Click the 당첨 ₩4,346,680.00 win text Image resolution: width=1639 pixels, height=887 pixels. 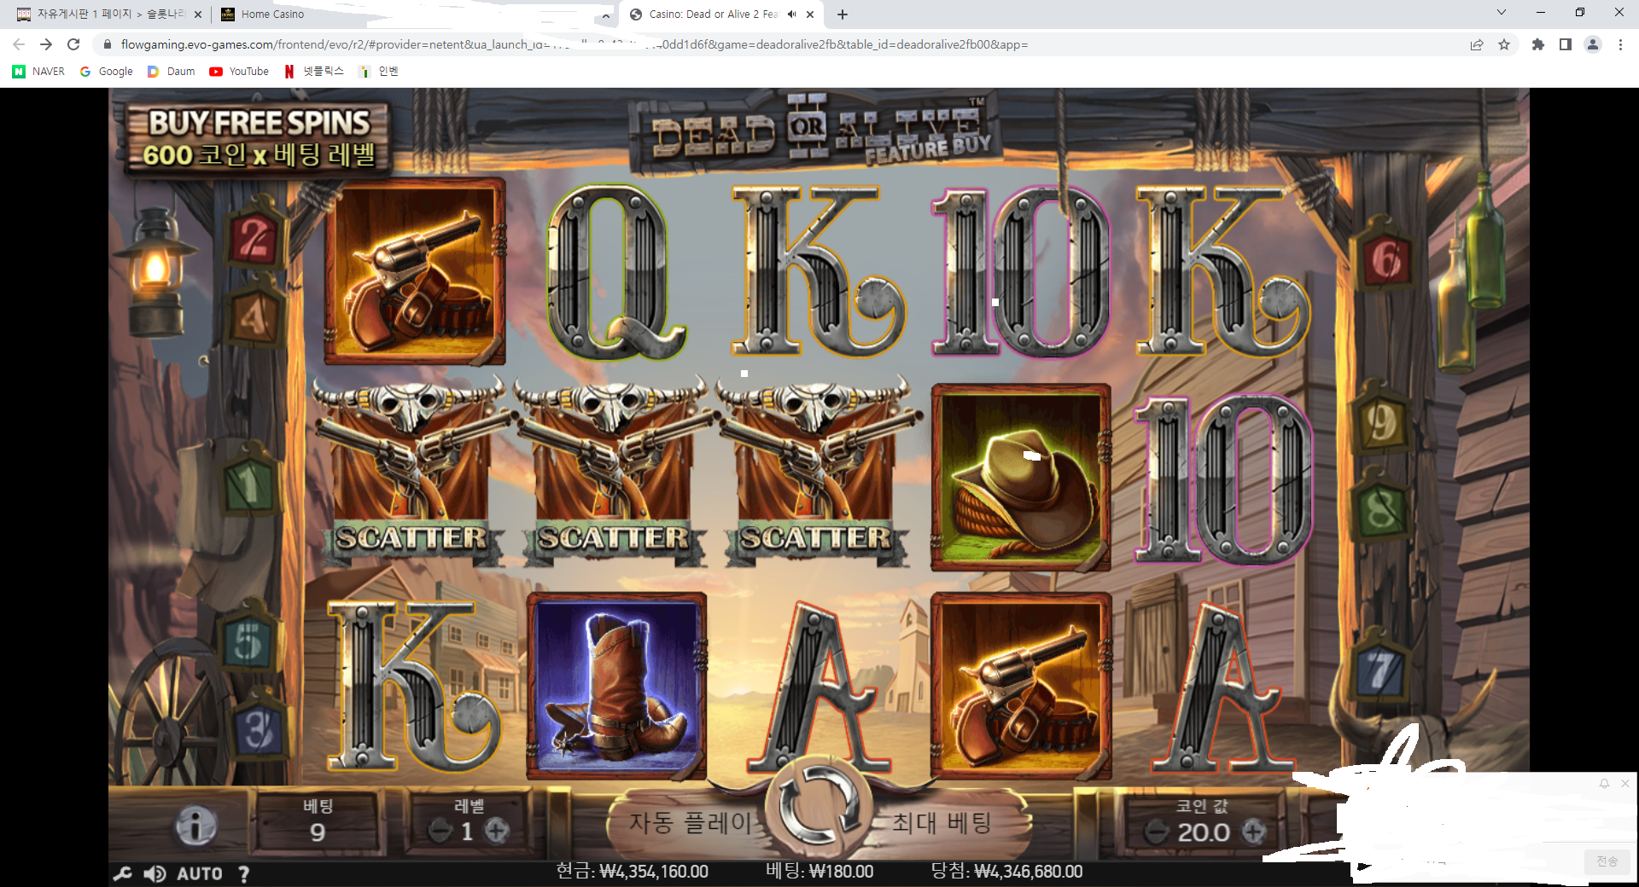(x=1006, y=872)
